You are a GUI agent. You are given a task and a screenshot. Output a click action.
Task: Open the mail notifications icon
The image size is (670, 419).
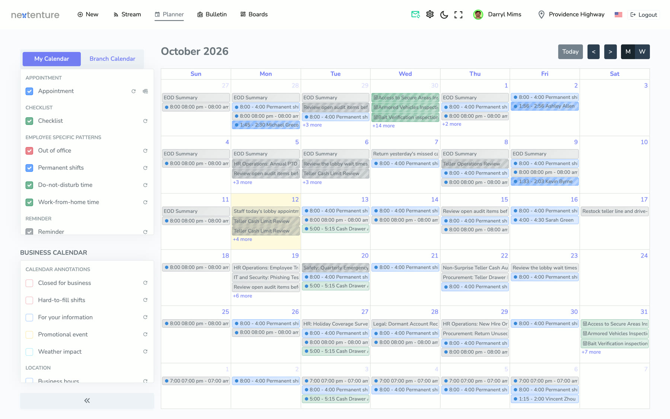tap(415, 15)
